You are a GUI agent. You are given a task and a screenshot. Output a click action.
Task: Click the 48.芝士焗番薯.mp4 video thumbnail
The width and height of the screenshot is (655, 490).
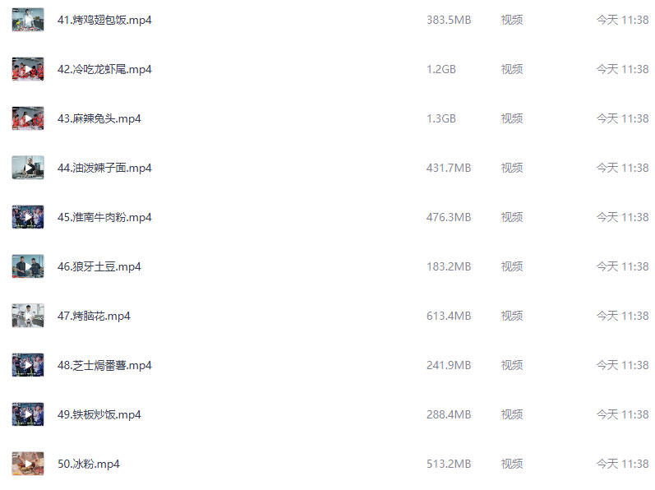[x=28, y=365]
